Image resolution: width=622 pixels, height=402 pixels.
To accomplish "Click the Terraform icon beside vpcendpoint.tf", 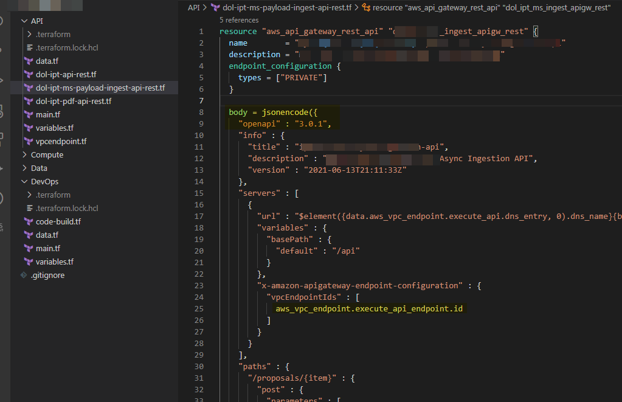I will coord(29,141).
